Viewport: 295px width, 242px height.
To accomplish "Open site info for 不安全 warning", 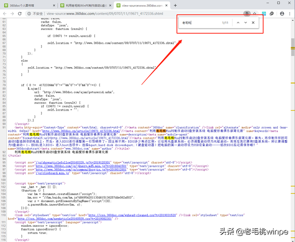I will click(x=35, y=13).
